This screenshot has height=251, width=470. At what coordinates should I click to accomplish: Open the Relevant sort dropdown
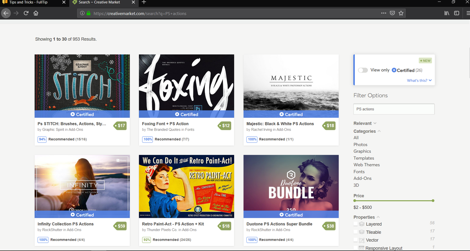tap(365, 123)
